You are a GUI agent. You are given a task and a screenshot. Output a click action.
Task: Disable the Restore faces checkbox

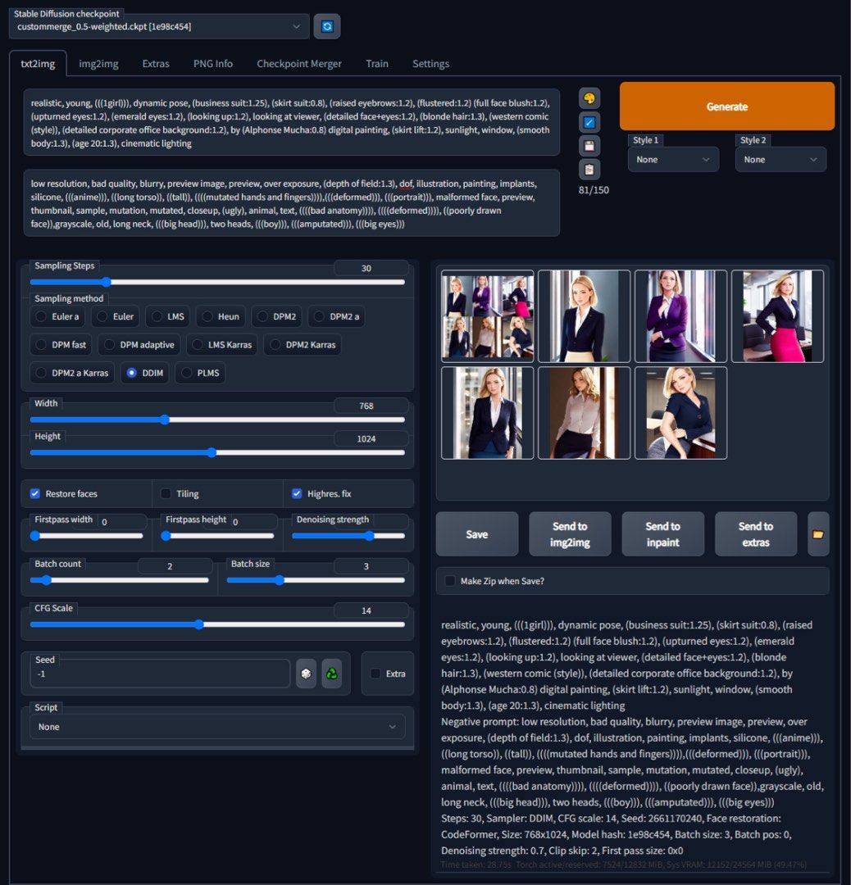pyautogui.click(x=35, y=493)
